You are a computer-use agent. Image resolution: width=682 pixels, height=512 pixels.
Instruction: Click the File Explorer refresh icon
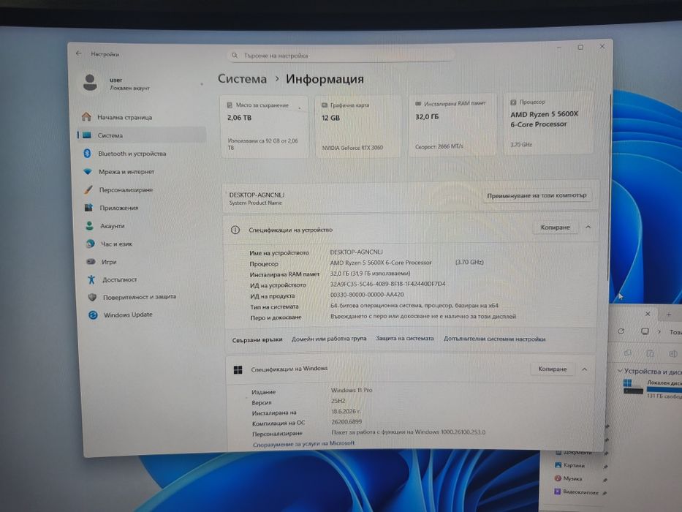pyautogui.click(x=621, y=331)
